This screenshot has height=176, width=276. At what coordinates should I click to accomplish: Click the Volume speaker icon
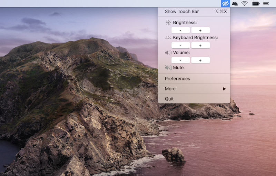[168, 52]
